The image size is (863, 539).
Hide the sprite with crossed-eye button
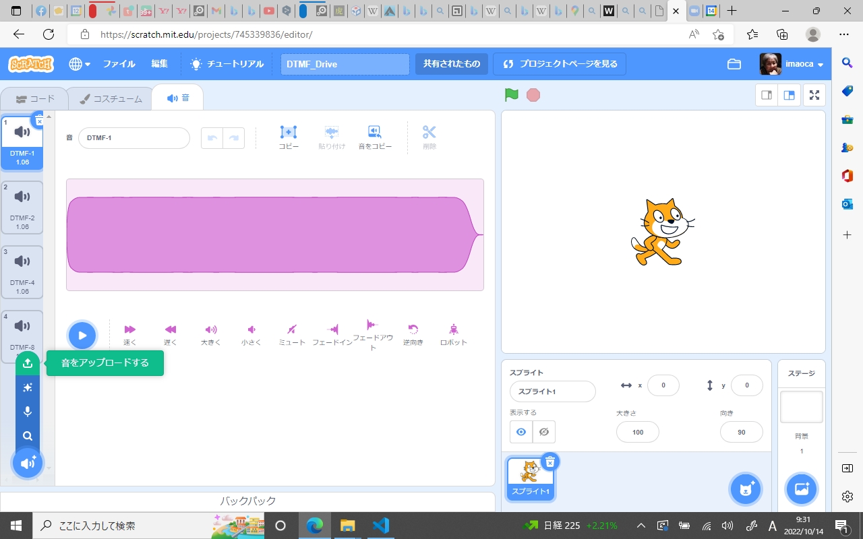click(544, 432)
